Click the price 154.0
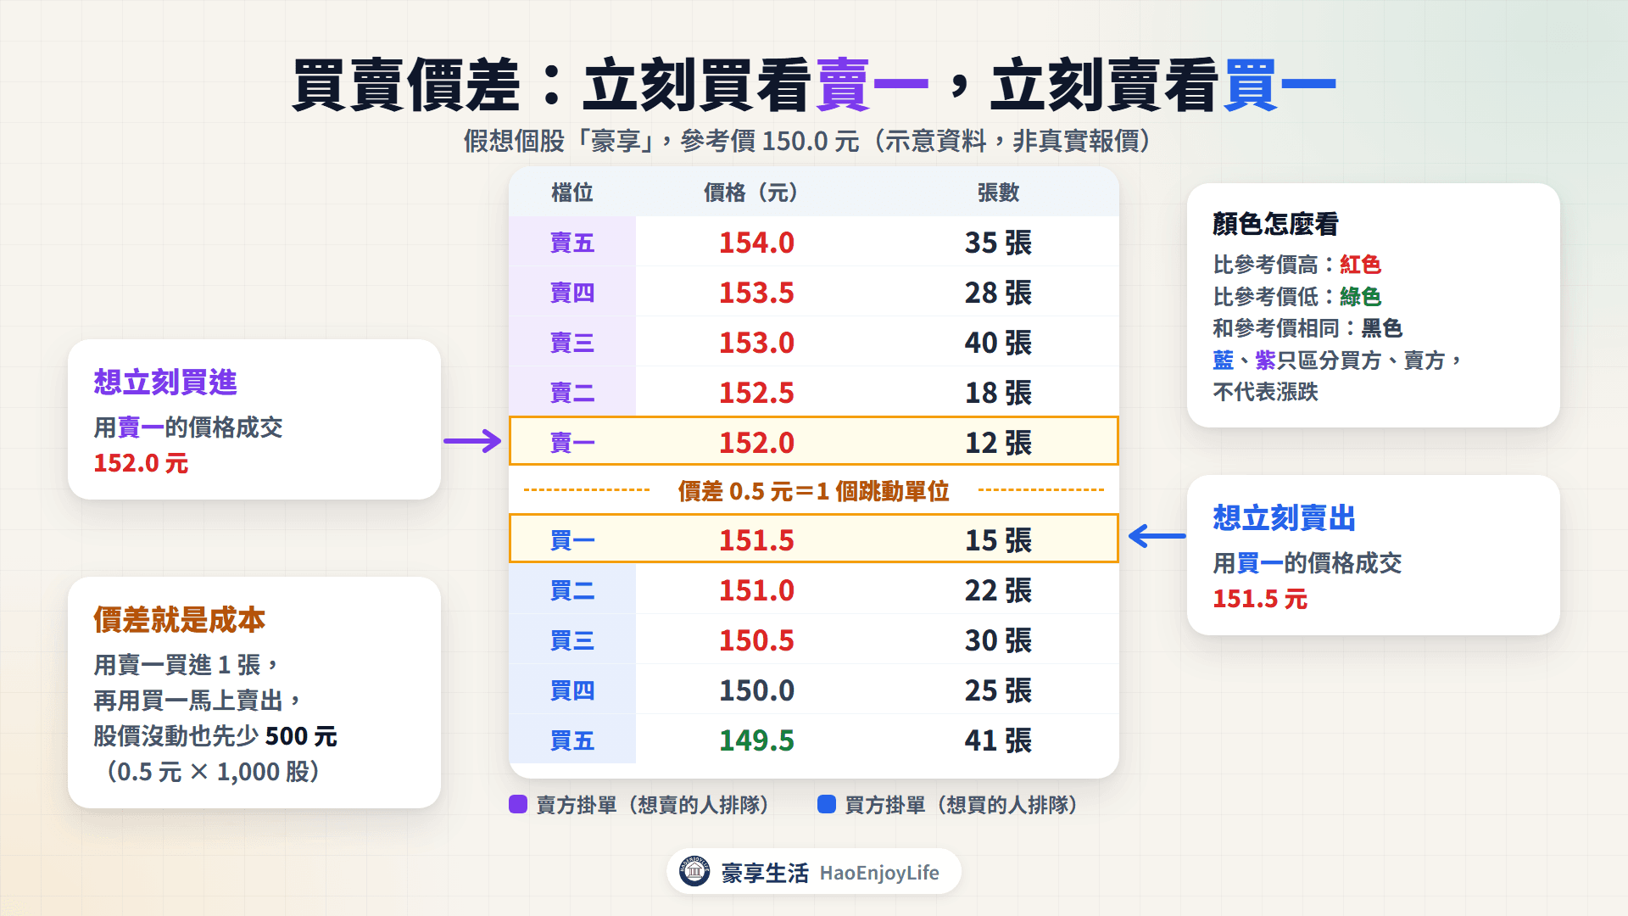This screenshot has width=1628, height=916. 756,243
